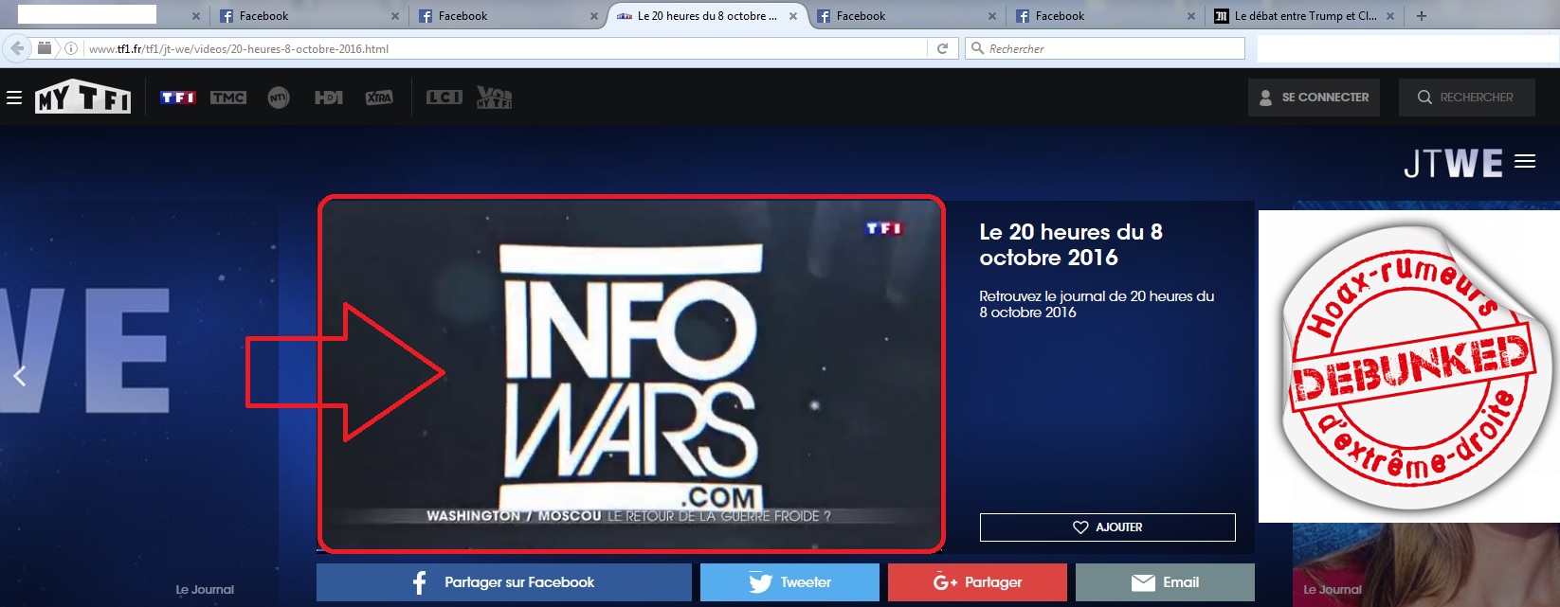Select the 'Le 20 heures du 8 octobre' tab
This screenshot has height=607, width=1560.
click(x=706, y=16)
